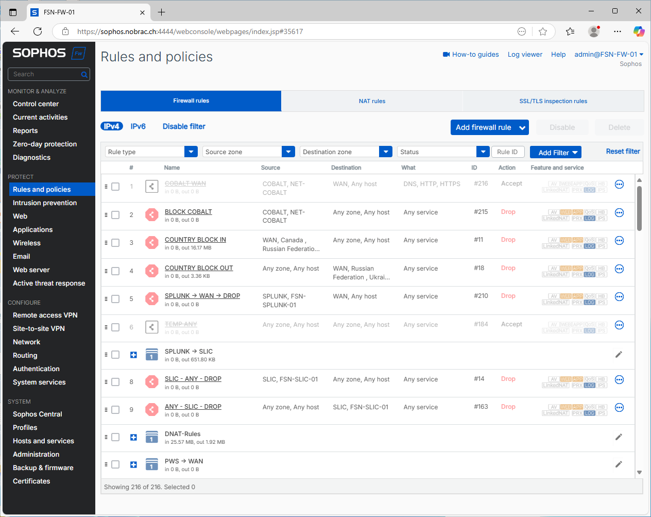The height and width of the screenshot is (517, 651).
Task: Go back using browser back arrow
Action: click(x=15, y=31)
